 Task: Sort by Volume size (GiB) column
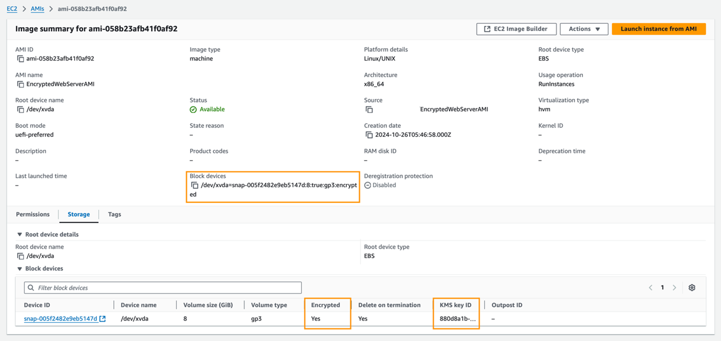[x=208, y=305]
